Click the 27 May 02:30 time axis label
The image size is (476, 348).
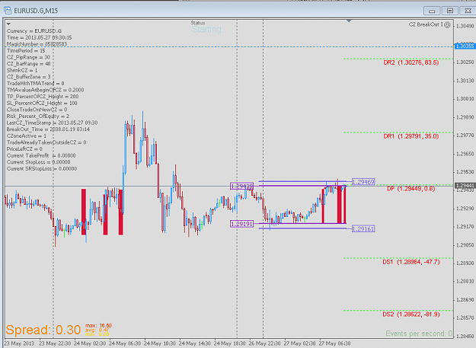[299, 343]
